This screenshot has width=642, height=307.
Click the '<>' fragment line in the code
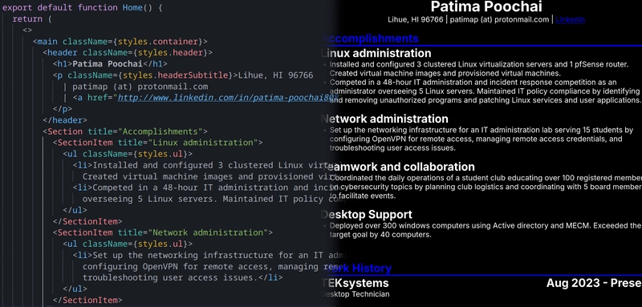[27, 30]
